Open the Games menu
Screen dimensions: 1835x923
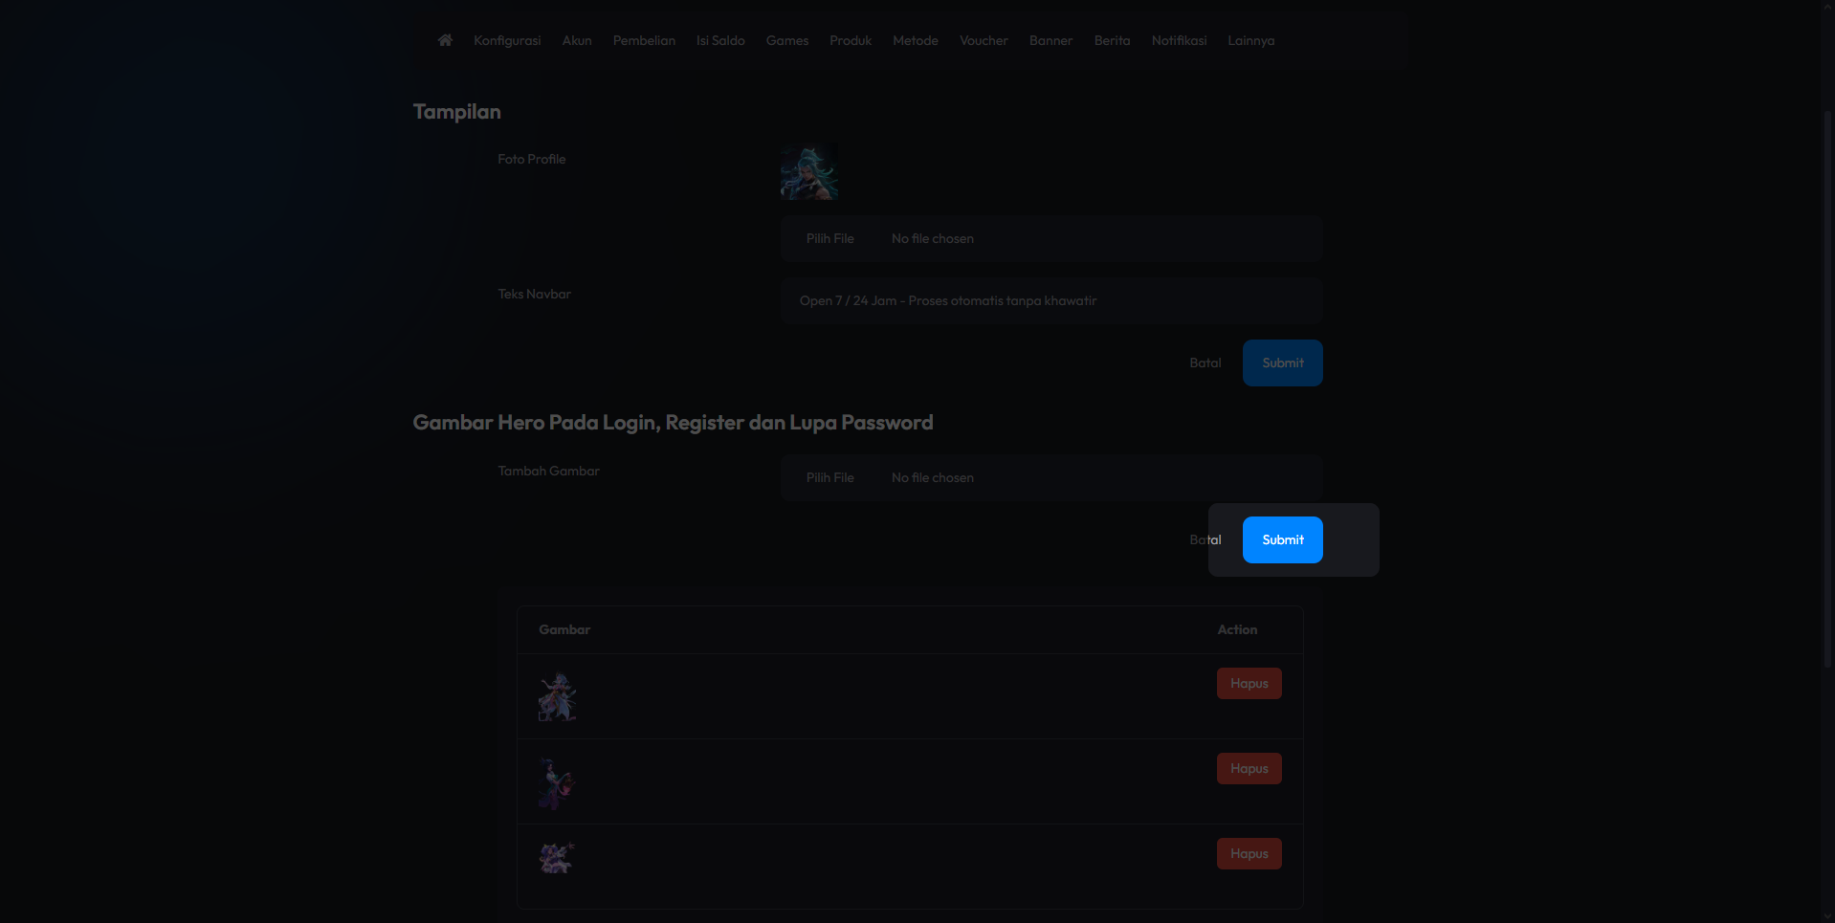pyautogui.click(x=787, y=40)
